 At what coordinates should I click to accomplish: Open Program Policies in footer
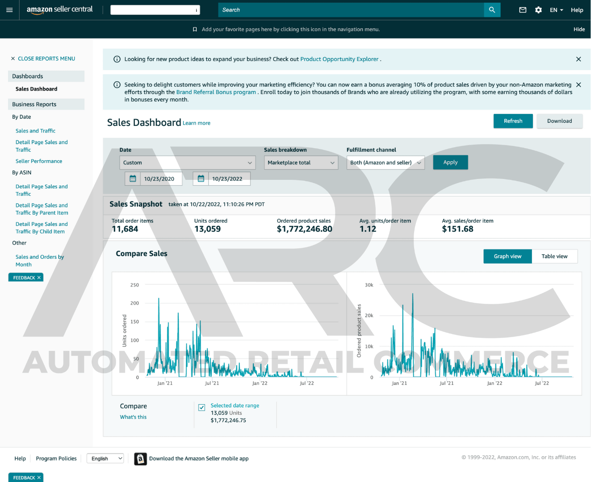[x=56, y=458]
